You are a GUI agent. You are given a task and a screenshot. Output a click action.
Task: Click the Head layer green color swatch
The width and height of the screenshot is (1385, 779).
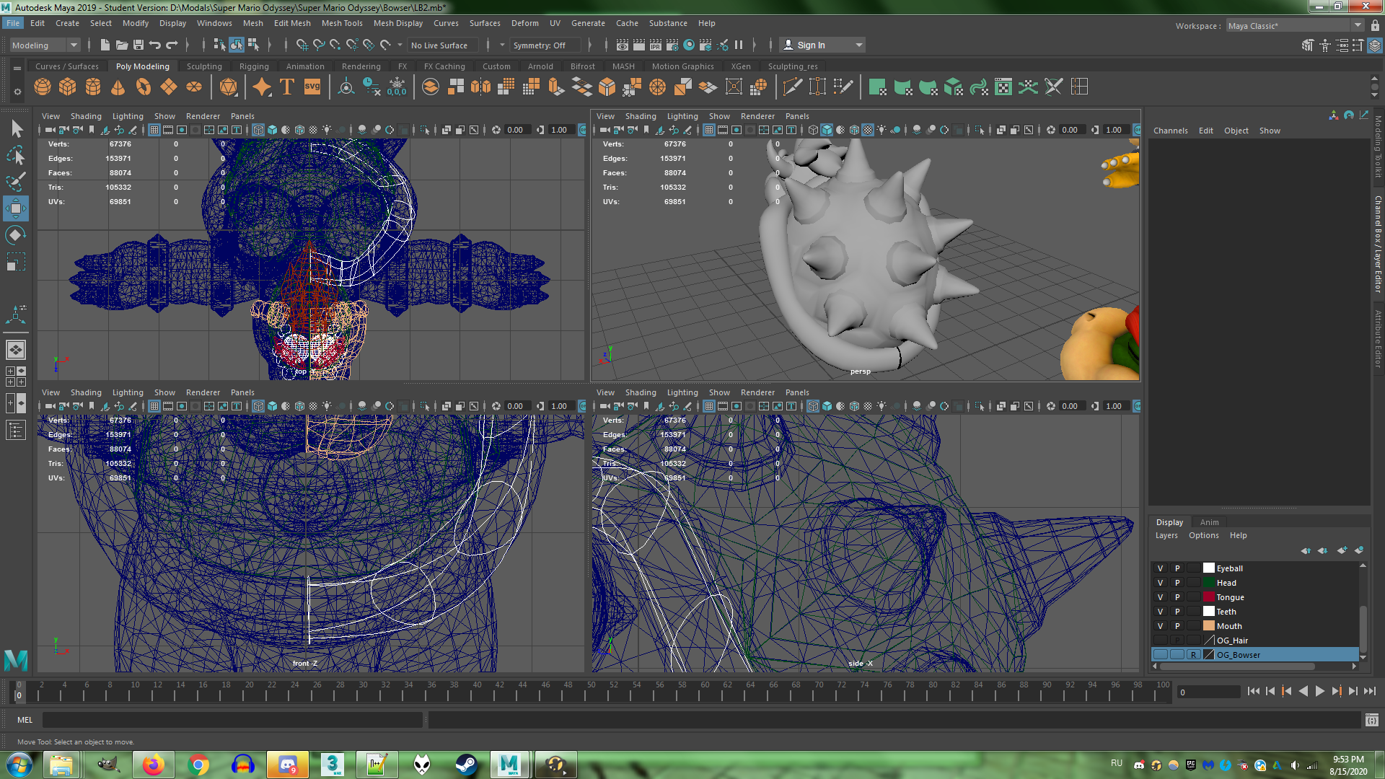[x=1209, y=583]
